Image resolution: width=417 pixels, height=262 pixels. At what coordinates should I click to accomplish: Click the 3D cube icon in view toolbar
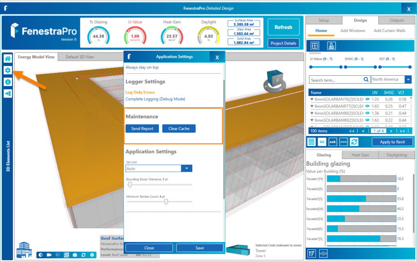coord(58,255)
